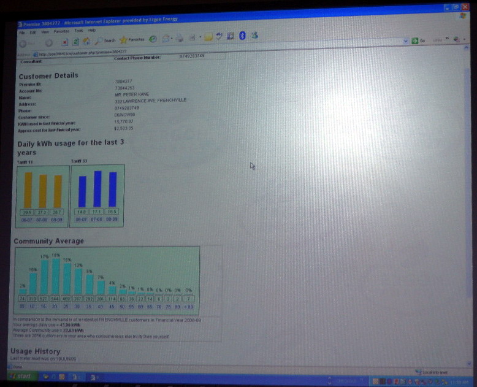Click the History clock icon
477x387 pixels.
pyautogui.click(x=153, y=39)
